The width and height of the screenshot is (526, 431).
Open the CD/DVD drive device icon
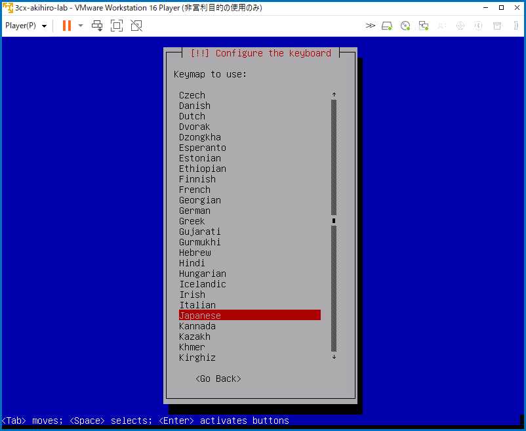click(405, 26)
